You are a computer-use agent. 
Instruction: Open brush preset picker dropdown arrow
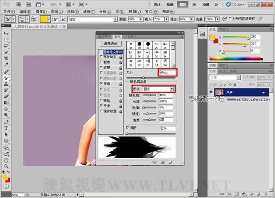27,19
